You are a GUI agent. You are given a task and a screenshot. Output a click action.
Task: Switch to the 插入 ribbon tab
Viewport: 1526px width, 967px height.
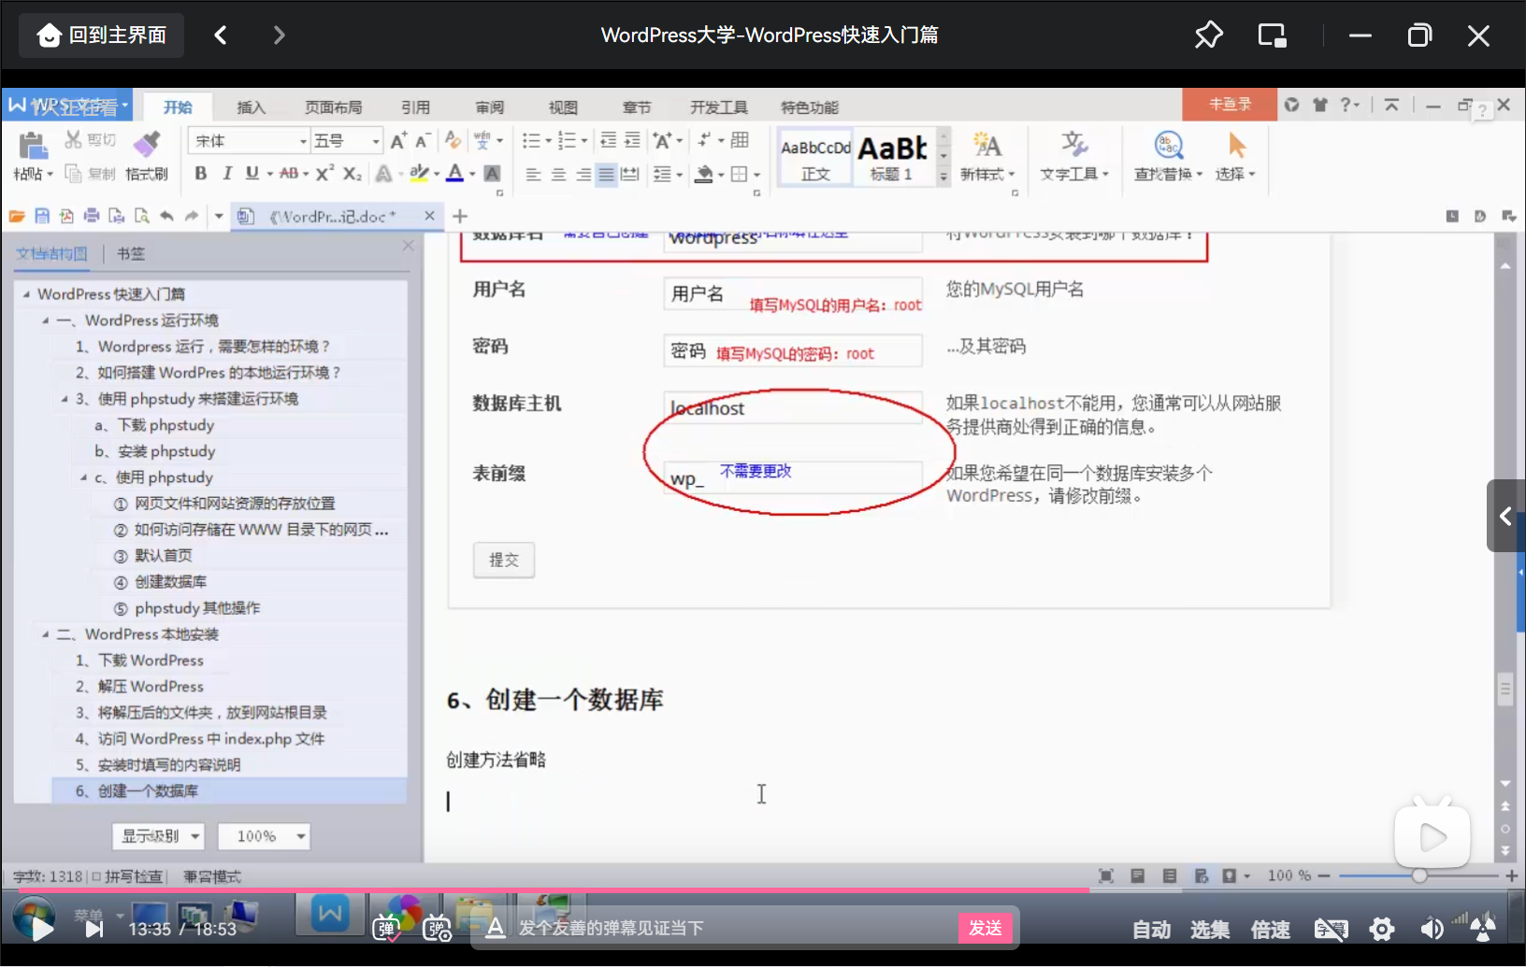(x=251, y=107)
